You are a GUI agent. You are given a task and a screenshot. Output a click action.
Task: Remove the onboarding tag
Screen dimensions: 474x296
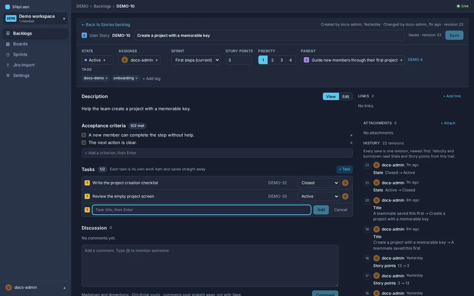point(137,78)
